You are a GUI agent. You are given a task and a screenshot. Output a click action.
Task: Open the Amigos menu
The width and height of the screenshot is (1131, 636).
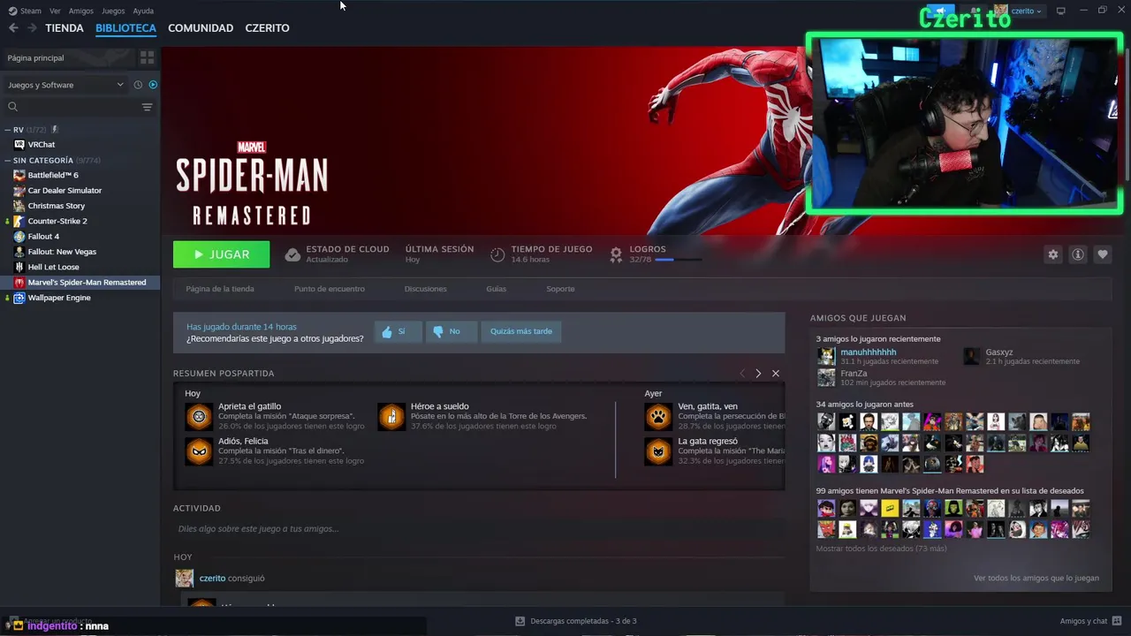click(81, 11)
